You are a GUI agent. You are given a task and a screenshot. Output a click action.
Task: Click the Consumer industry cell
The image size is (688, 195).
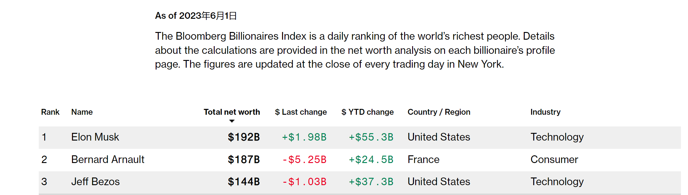[554, 160]
